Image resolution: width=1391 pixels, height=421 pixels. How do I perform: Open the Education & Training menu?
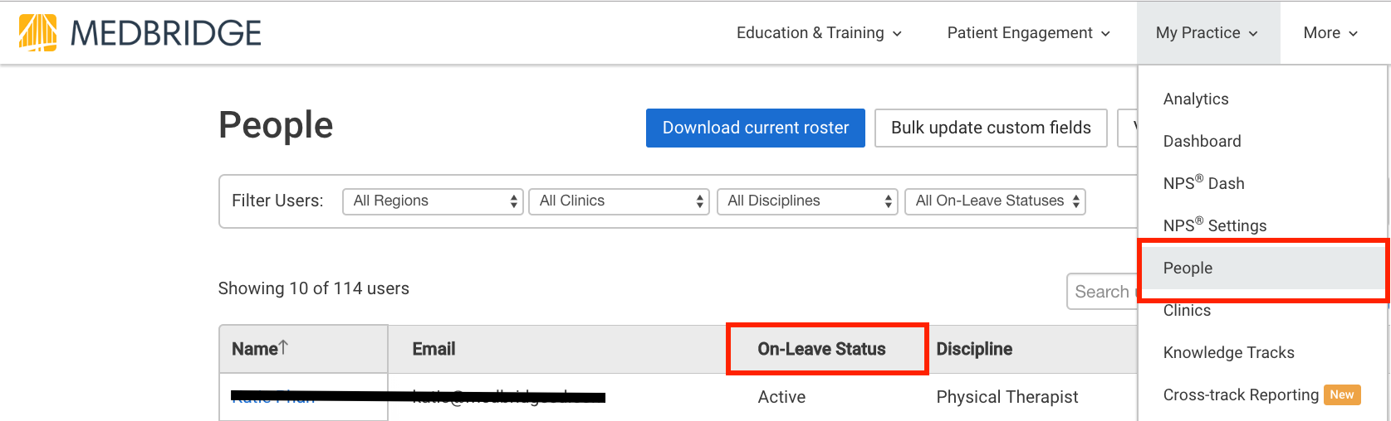(819, 33)
